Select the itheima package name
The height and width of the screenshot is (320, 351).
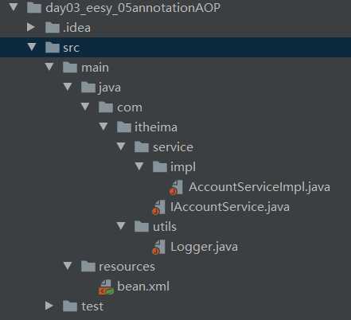point(156,127)
